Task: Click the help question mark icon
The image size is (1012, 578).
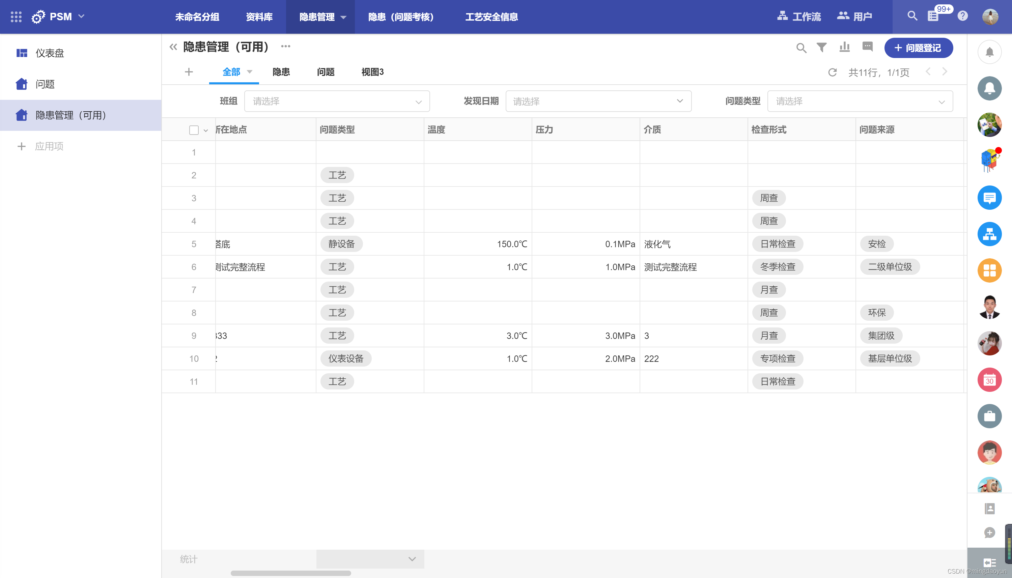Action: 962,16
